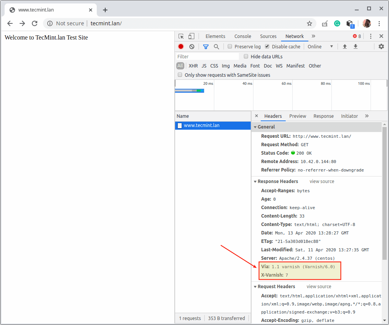Filter requests by Manifest
The image size is (389, 325).
tap(295, 66)
